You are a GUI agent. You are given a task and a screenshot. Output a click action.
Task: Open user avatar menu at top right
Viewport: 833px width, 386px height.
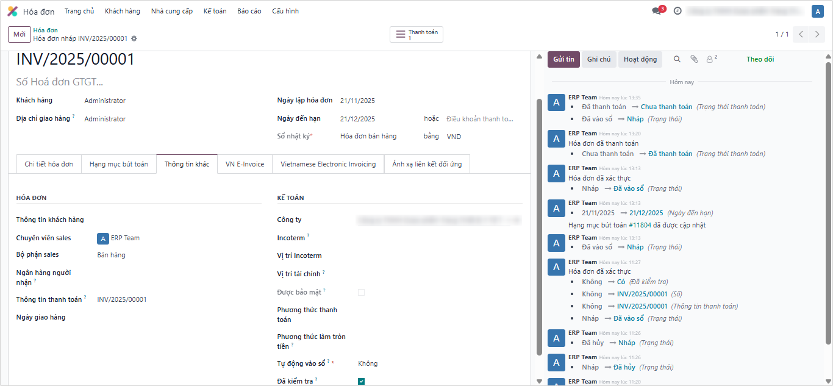(x=817, y=11)
